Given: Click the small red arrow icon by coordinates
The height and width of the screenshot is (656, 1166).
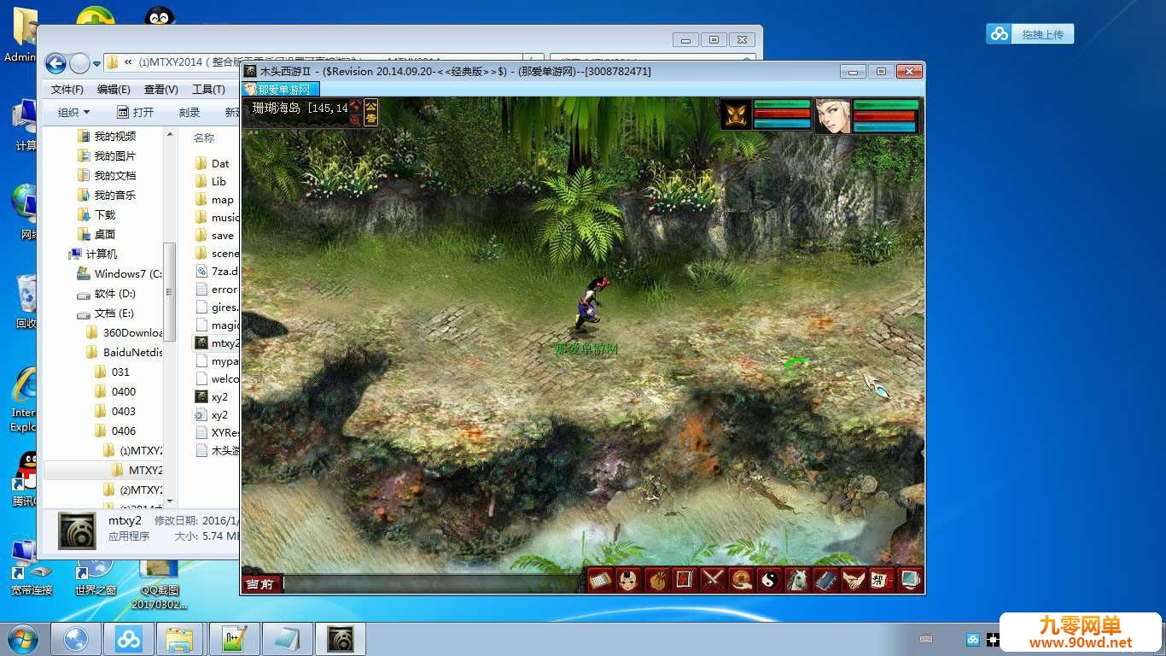Looking at the screenshot, I should (355, 106).
